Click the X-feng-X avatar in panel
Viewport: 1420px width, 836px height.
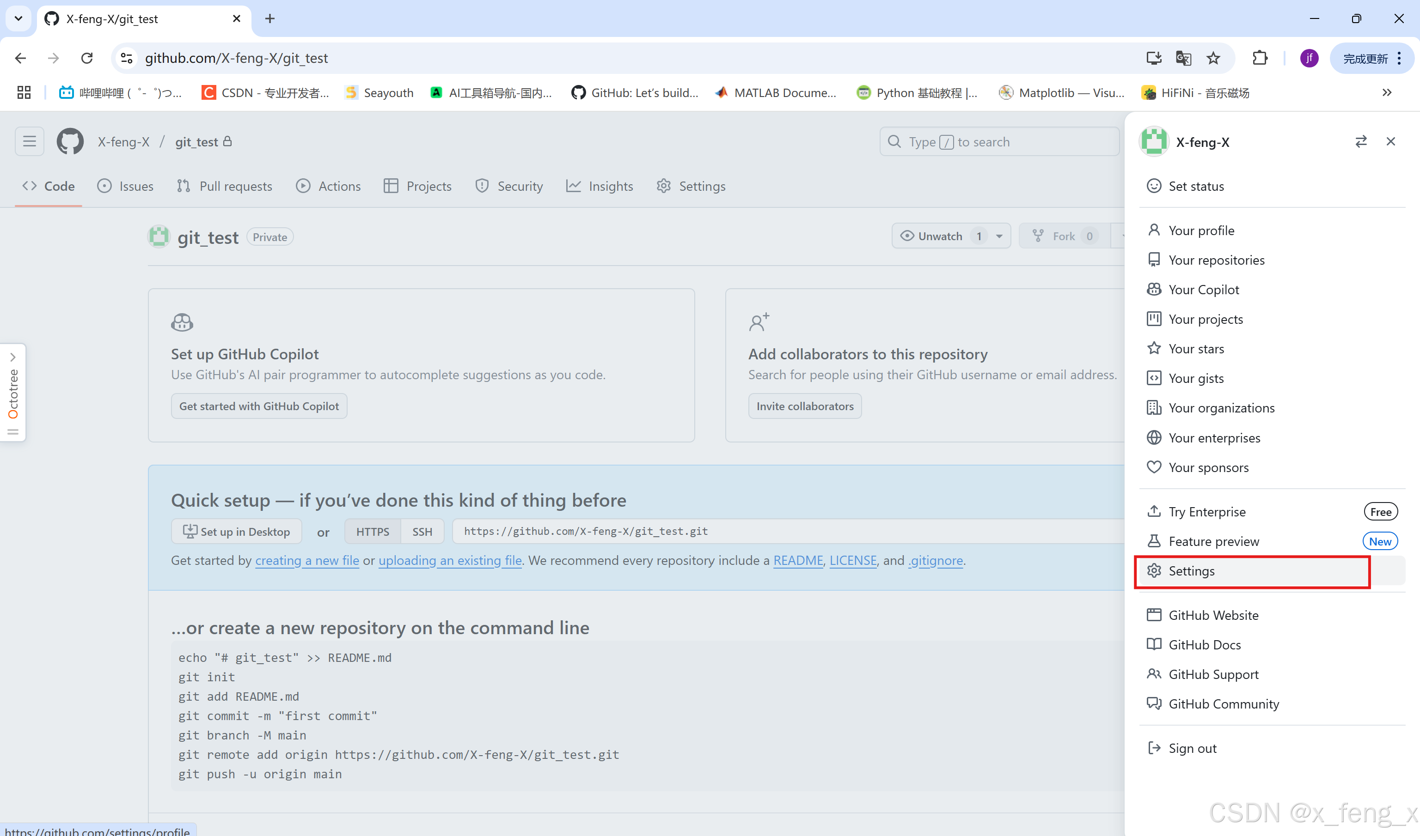click(1153, 141)
